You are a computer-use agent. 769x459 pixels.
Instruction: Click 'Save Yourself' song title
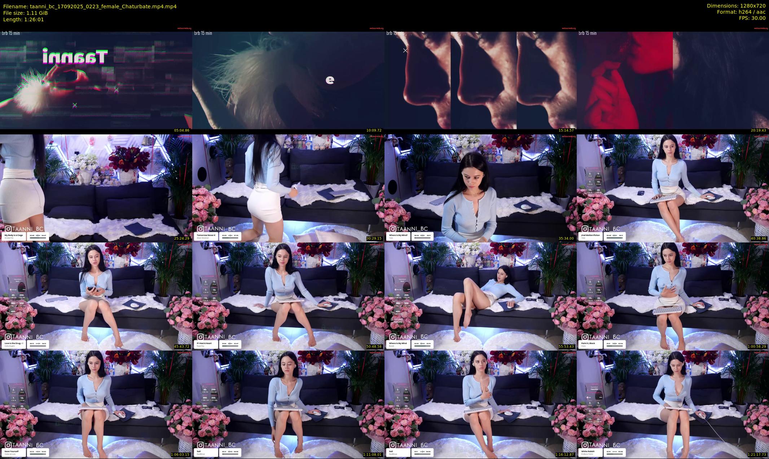tap(11, 451)
